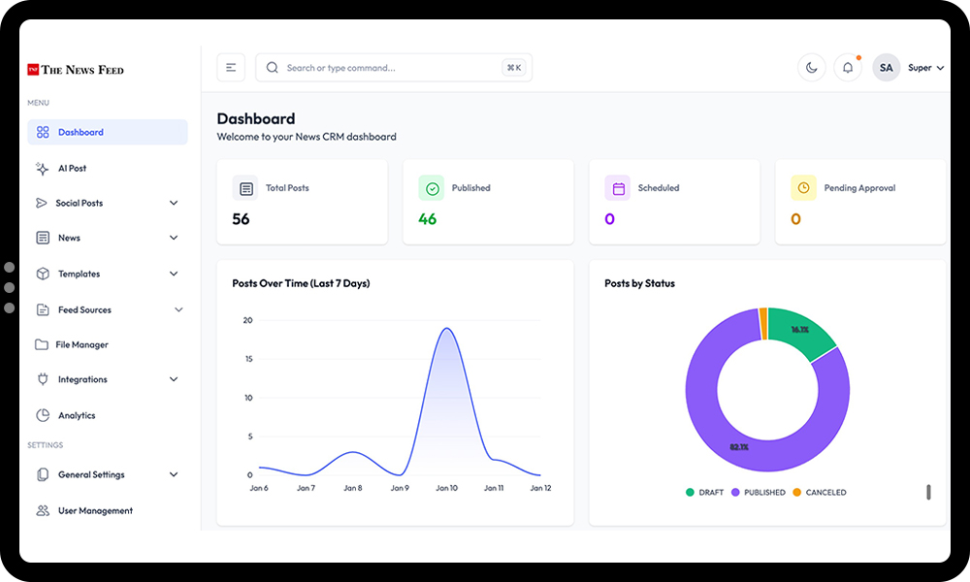
Task: Open User Management from sidebar
Action: 95,510
